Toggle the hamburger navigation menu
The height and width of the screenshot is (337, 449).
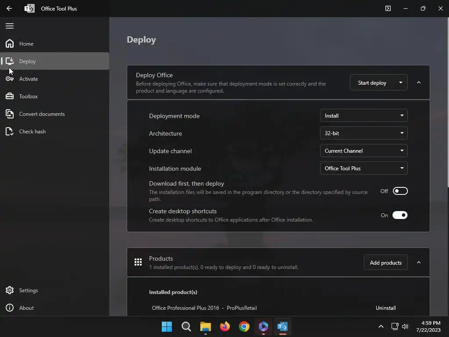tap(10, 26)
